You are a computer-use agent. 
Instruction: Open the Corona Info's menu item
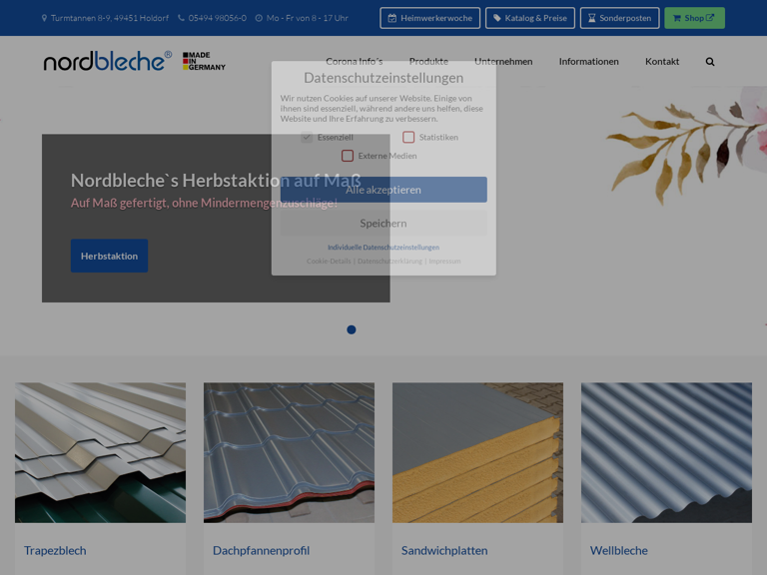(x=354, y=61)
